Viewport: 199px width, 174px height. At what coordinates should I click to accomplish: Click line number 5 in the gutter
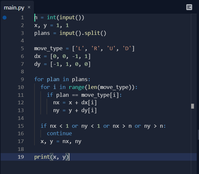[22, 49]
